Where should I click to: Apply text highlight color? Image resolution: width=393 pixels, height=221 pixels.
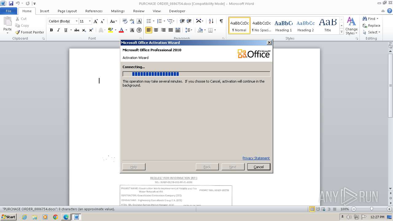111,30
